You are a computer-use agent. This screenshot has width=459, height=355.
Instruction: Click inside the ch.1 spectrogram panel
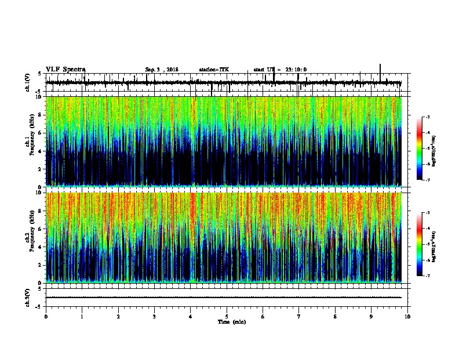tap(224, 142)
